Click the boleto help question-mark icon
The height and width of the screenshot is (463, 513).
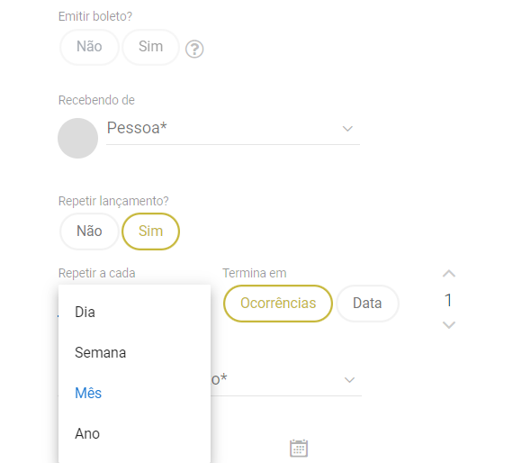click(x=194, y=50)
